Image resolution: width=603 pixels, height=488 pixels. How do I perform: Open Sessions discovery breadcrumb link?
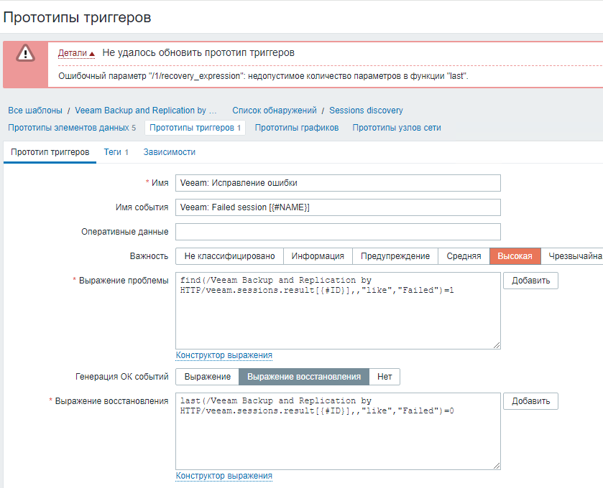click(366, 111)
